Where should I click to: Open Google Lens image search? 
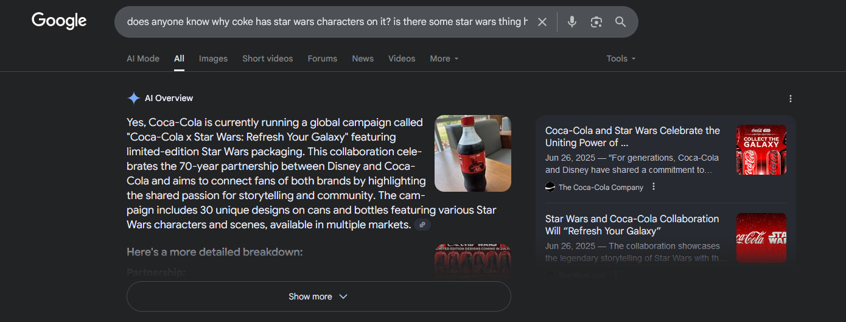(x=596, y=22)
